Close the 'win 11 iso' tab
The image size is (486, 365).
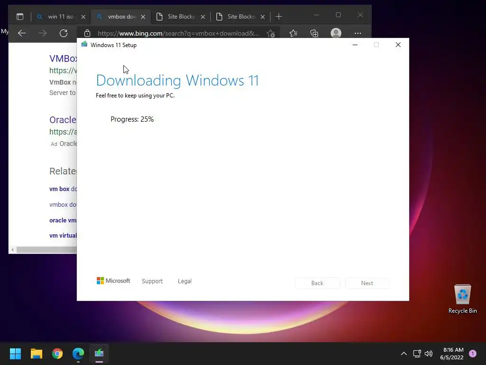(x=83, y=17)
